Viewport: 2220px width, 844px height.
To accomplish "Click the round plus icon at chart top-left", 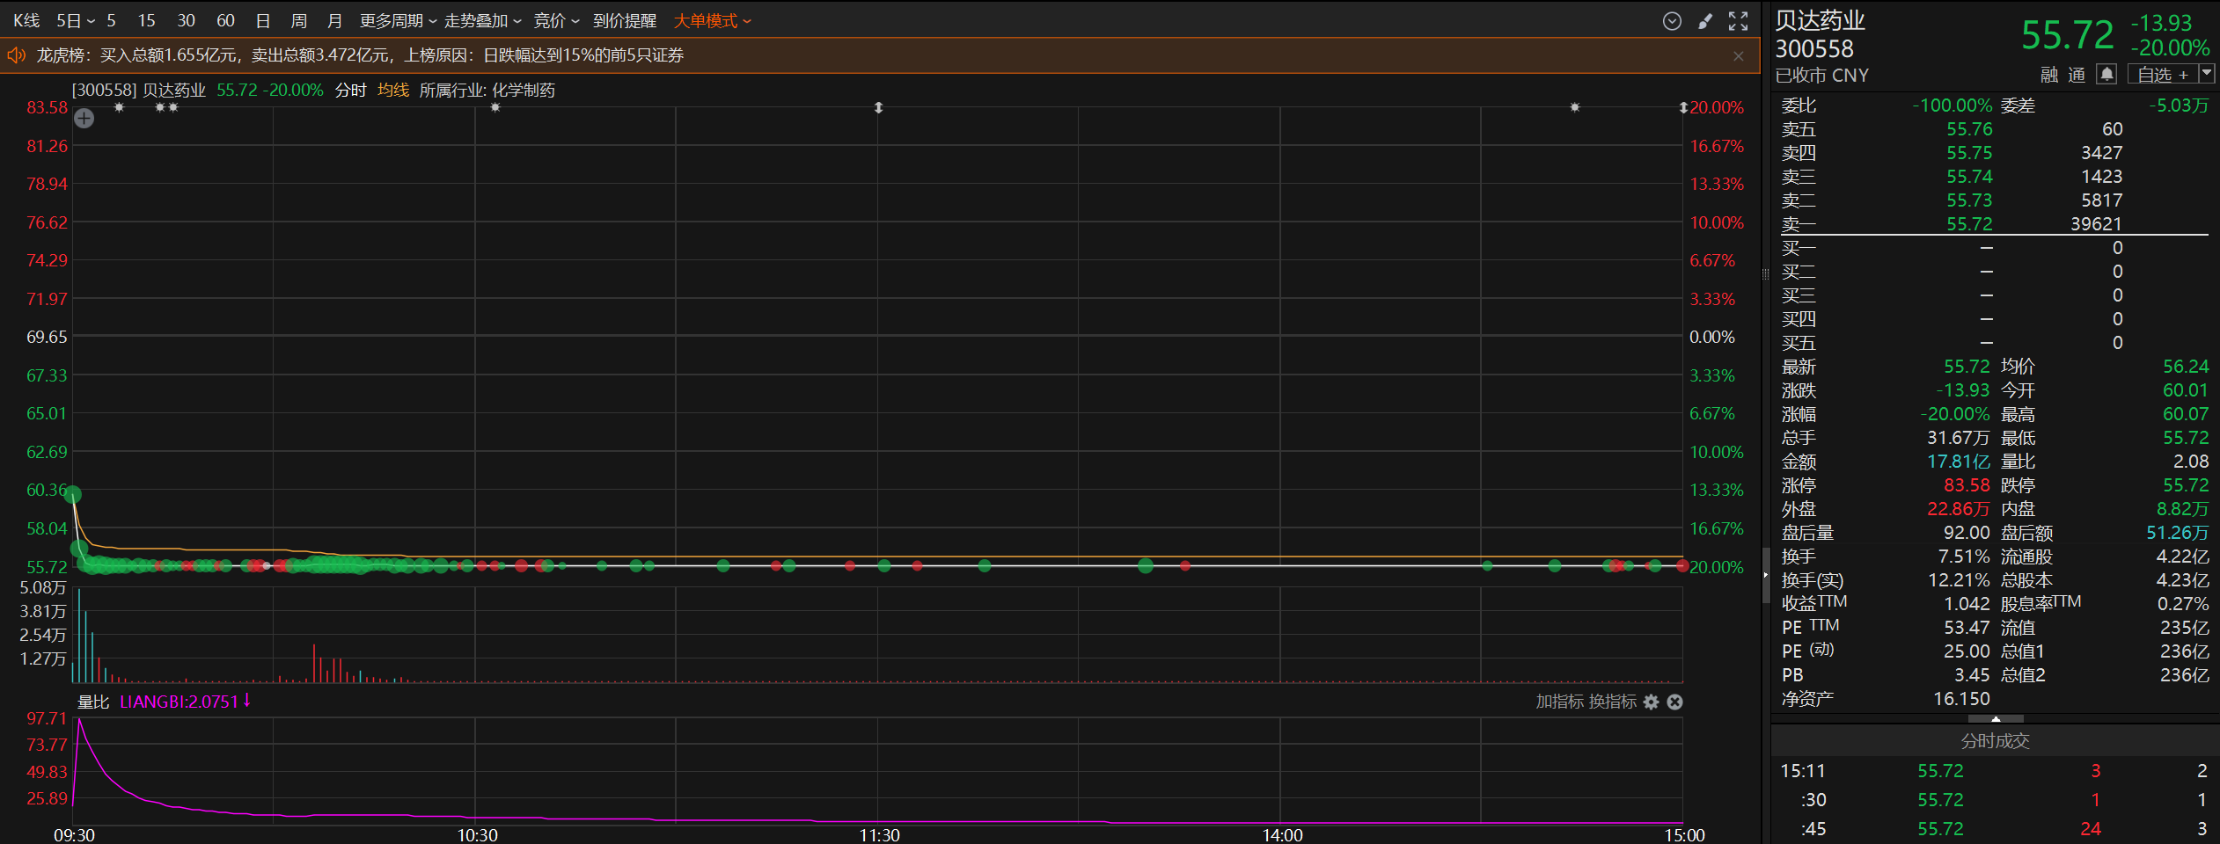I will [x=84, y=118].
